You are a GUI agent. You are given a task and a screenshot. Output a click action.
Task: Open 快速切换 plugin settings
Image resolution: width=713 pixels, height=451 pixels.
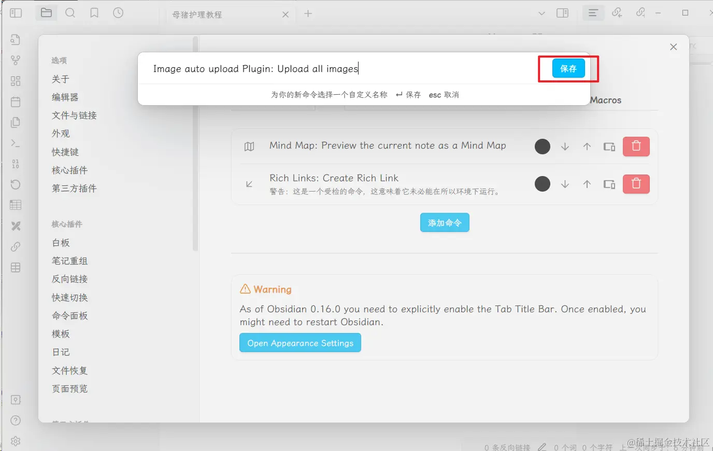coord(70,298)
